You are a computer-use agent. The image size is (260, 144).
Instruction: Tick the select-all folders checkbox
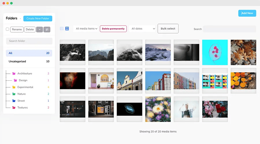8,29
